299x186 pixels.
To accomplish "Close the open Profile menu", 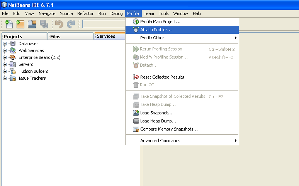I will (133, 13).
